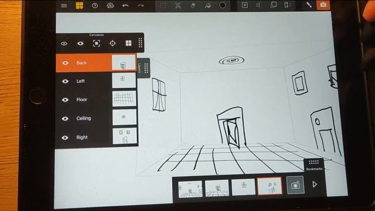The width and height of the screenshot is (375, 211).
Task: Go to the third bookmark thumbnail
Action: point(243,186)
